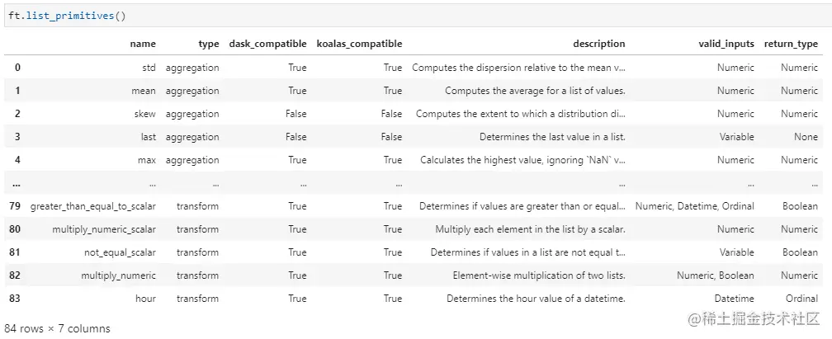Viewport: 832px width, 339px height.
Task: Click the 'None' return type cell
Action: point(806,137)
